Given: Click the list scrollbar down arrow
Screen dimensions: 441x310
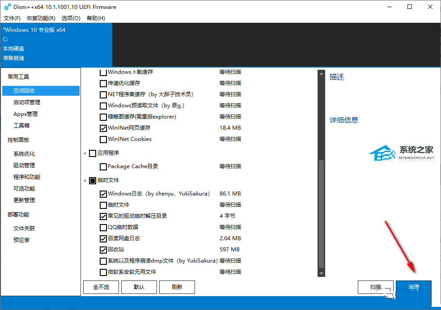Looking at the screenshot, I should pos(321,273).
